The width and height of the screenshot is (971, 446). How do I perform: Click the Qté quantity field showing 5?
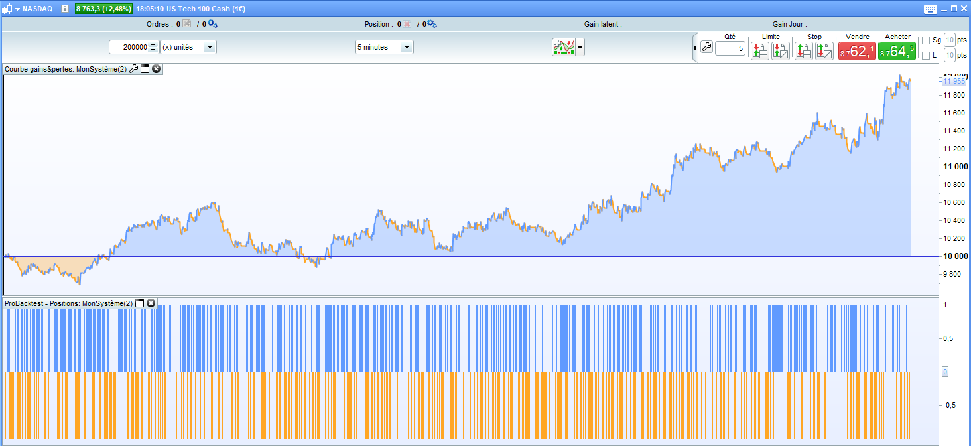tap(730, 48)
